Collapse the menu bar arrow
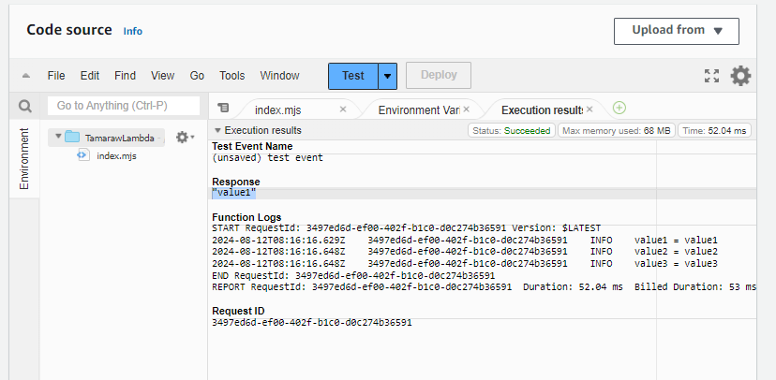 click(25, 76)
